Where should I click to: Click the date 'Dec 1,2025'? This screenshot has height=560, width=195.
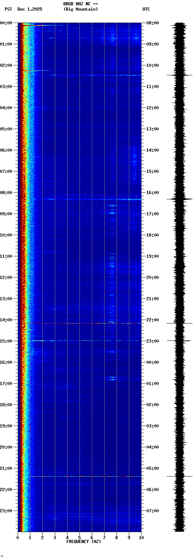[x=30, y=9]
